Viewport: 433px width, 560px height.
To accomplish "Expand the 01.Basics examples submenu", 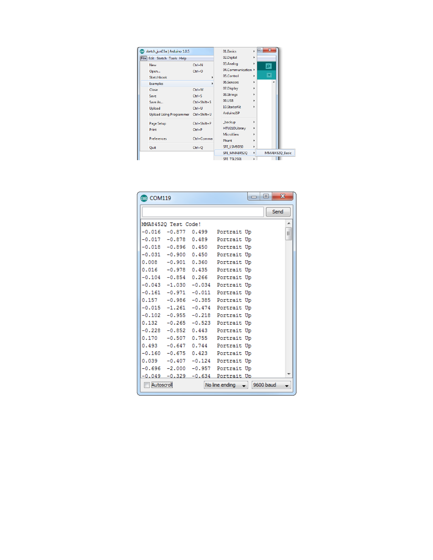I will (235, 51).
